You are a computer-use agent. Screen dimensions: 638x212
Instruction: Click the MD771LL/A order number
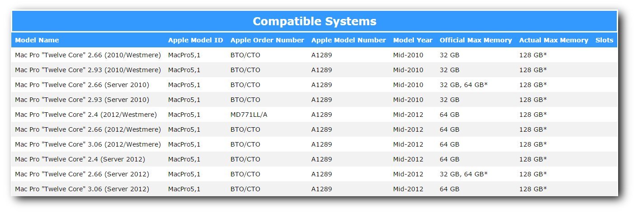249,115
